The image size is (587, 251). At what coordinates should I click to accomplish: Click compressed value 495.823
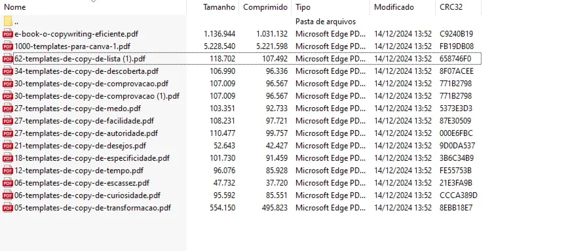pyautogui.click(x=275, y=208)
